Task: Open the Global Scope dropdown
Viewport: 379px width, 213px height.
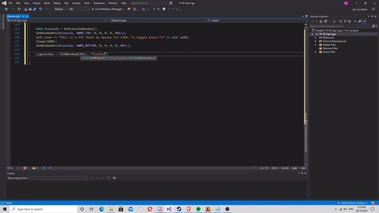Action: point(157,21)
